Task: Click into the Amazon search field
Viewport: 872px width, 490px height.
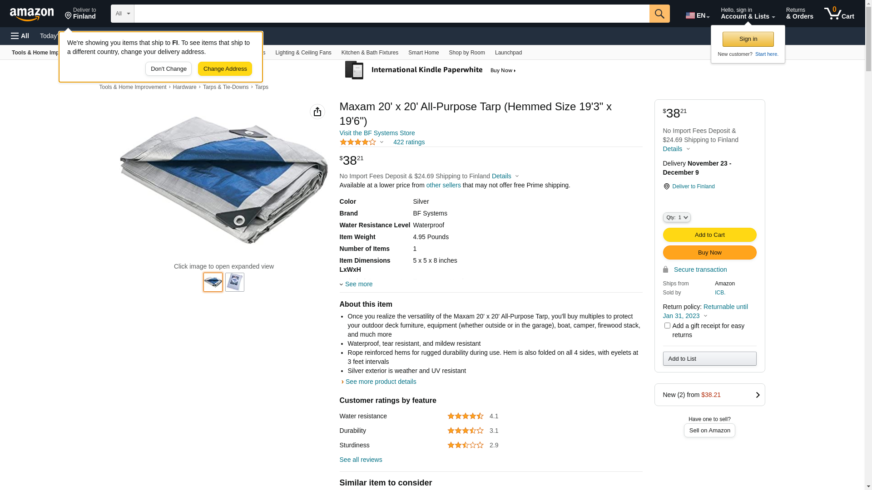Action: (391, 14)
